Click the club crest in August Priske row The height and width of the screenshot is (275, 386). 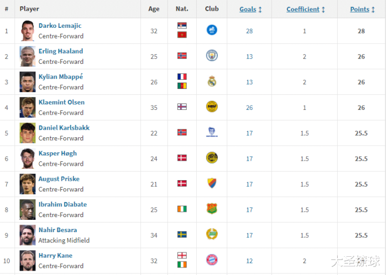tap(212, 183)
